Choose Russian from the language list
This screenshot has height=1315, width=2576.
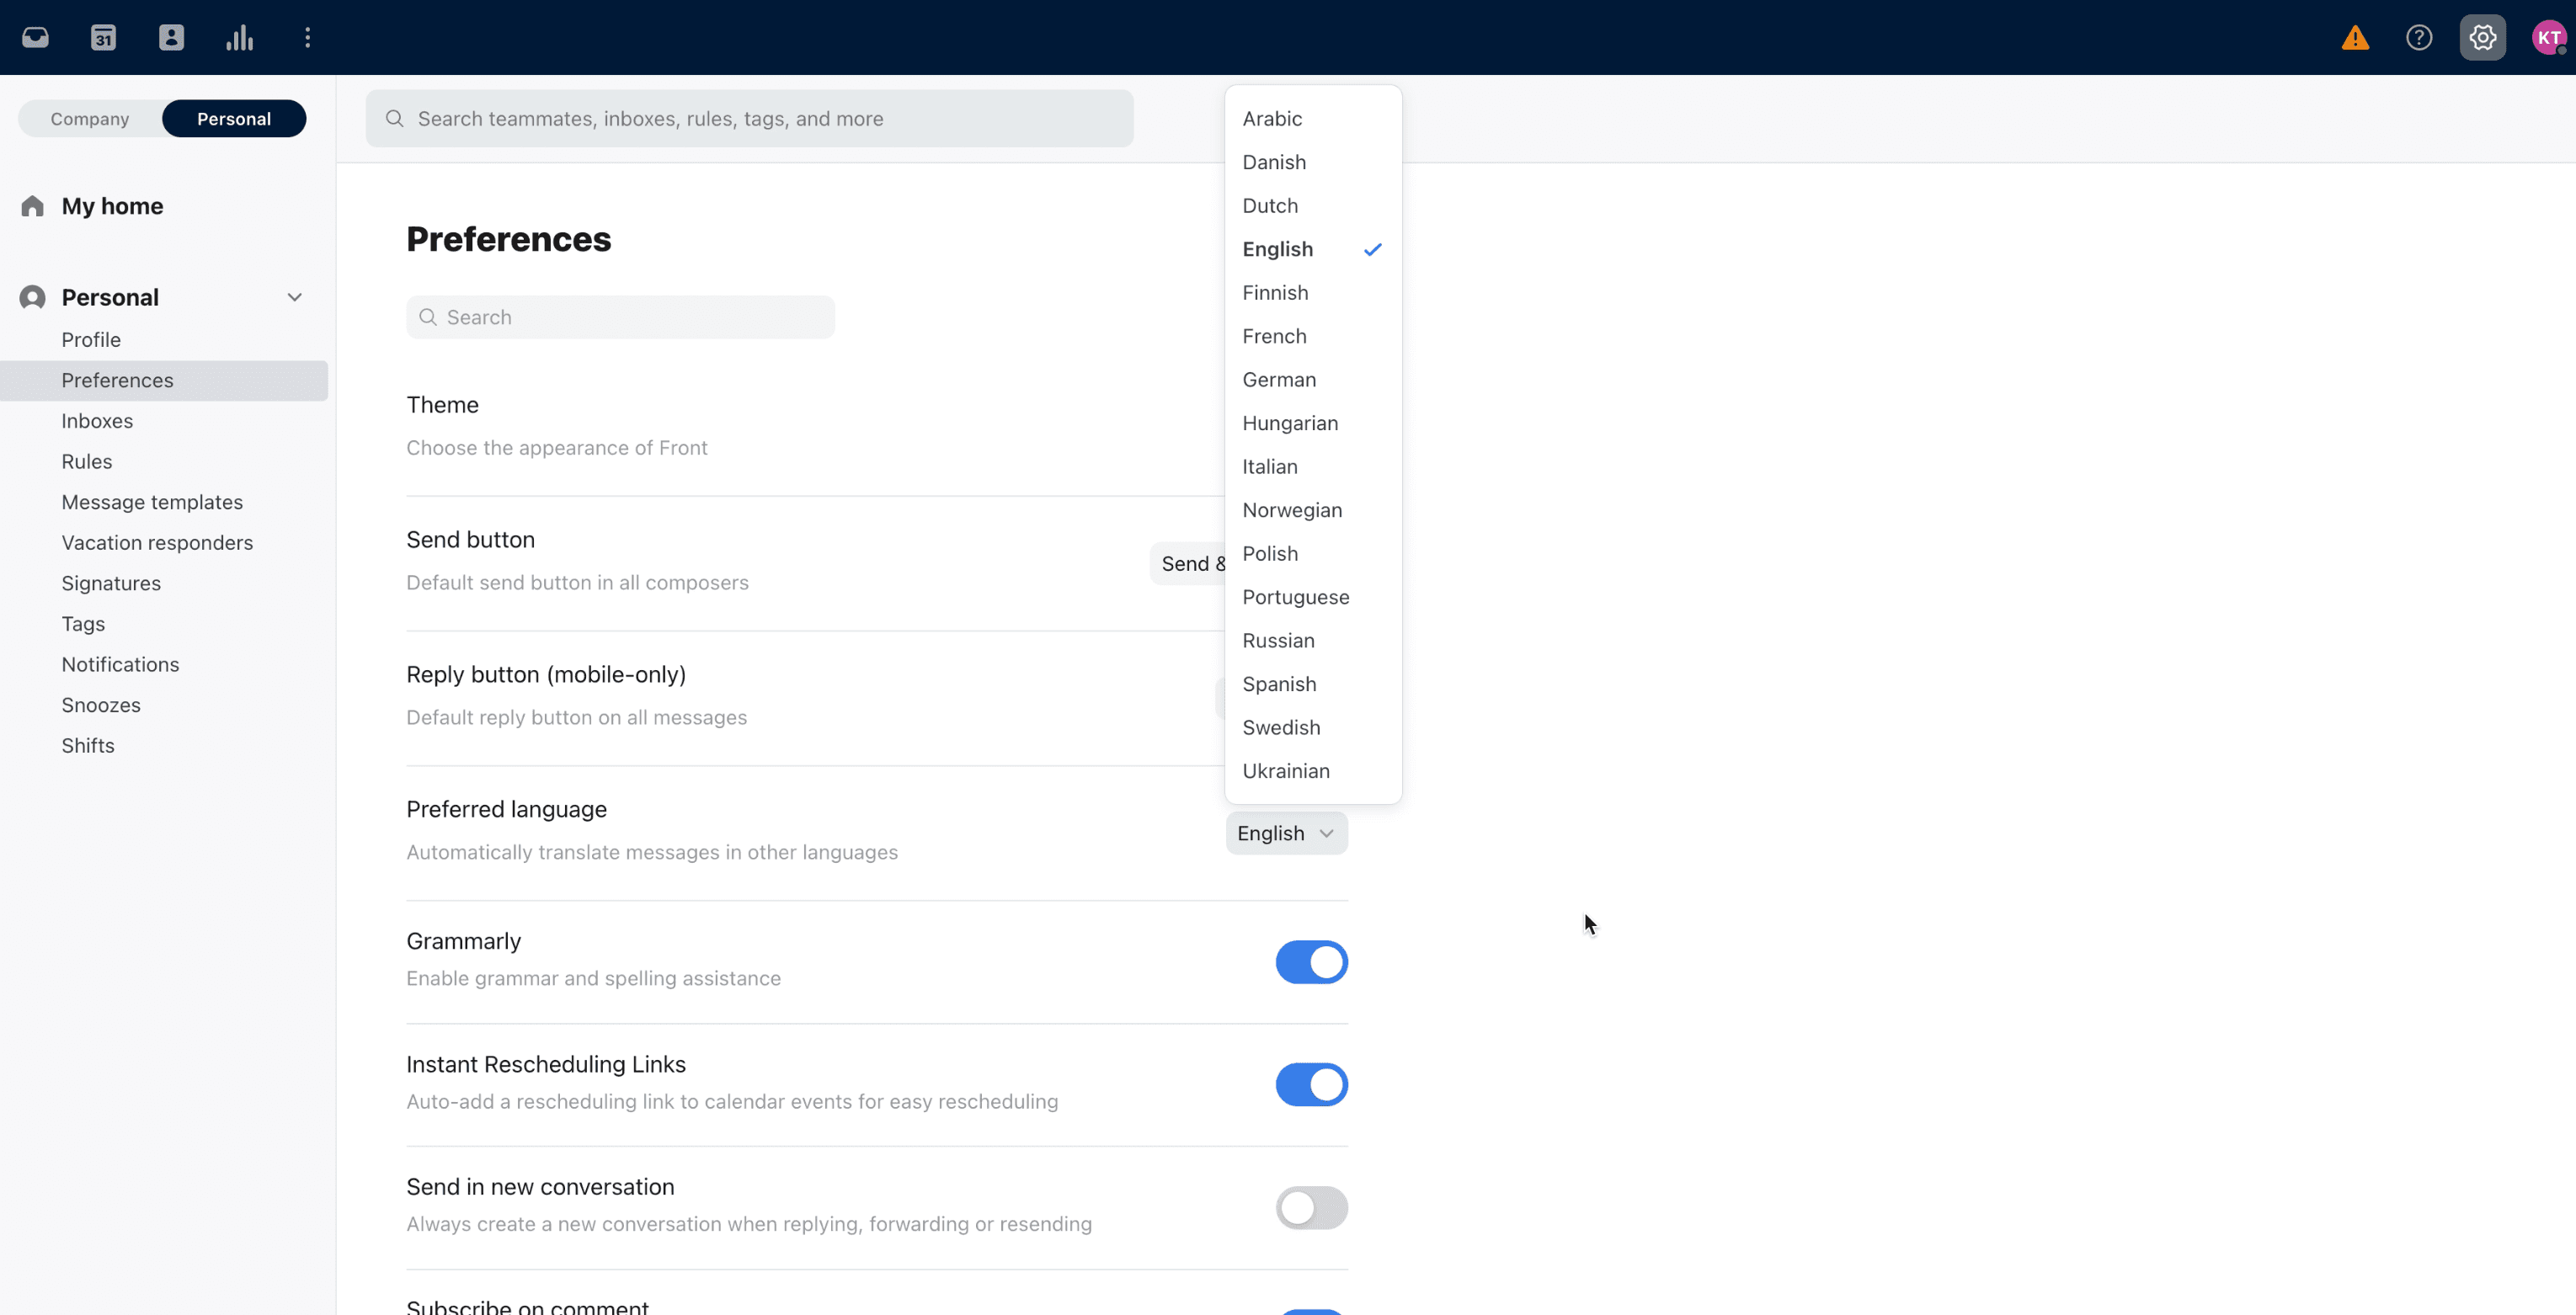[x=1312, y=641]
